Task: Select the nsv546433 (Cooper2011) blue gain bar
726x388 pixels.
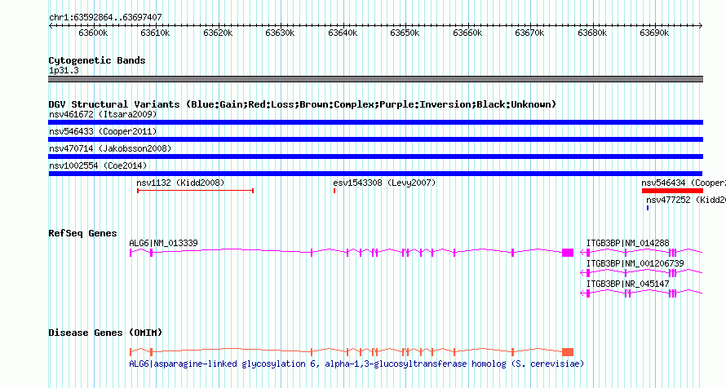Action: click(x=375, y=139)
